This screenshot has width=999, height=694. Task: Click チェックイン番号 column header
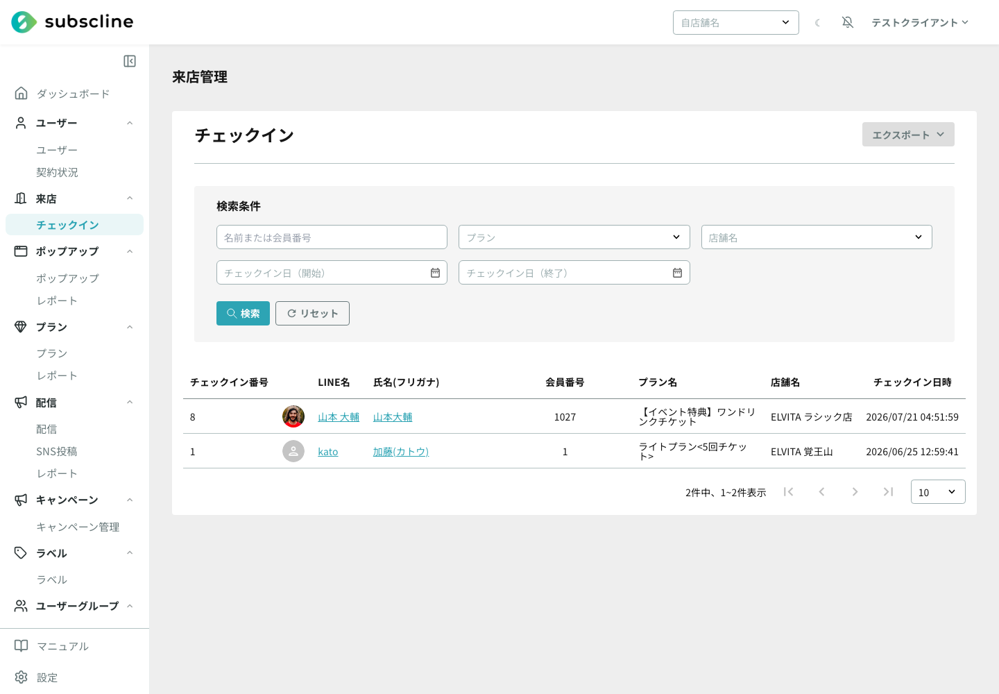coord(229,382)
